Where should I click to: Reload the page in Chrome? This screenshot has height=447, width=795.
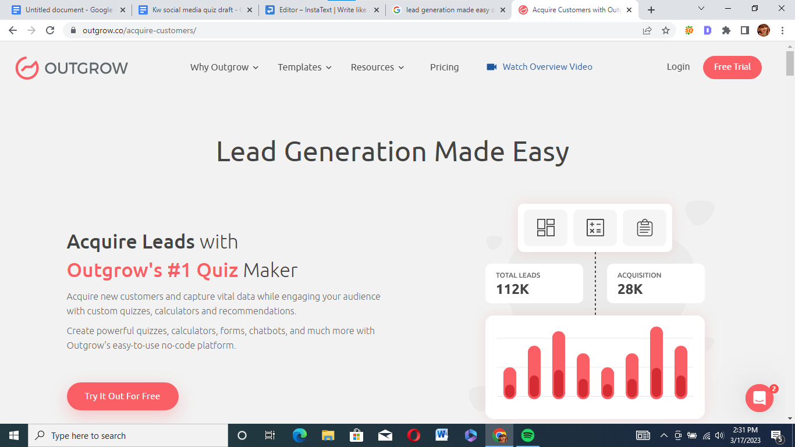pyautogui.click(x=50, y=30)
